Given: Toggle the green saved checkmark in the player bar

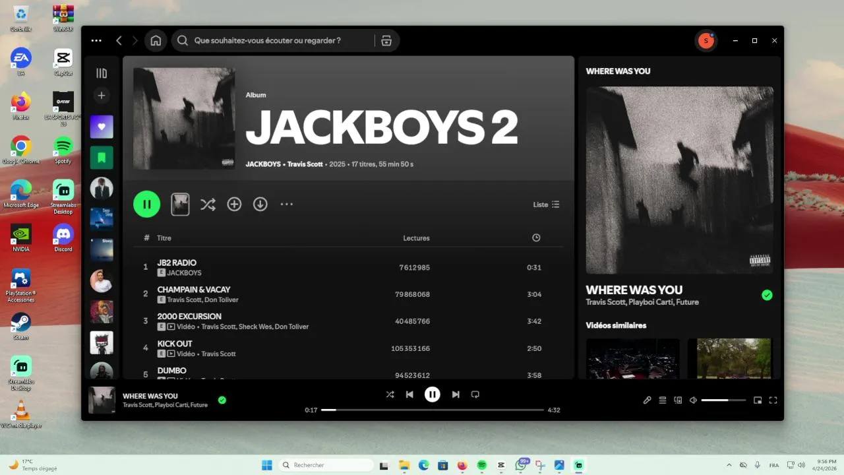Looking at the screenshot, I should (222, 400).
